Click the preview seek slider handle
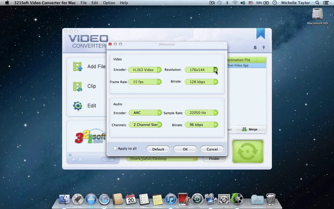Screen dimensions: 334x209 70,155
